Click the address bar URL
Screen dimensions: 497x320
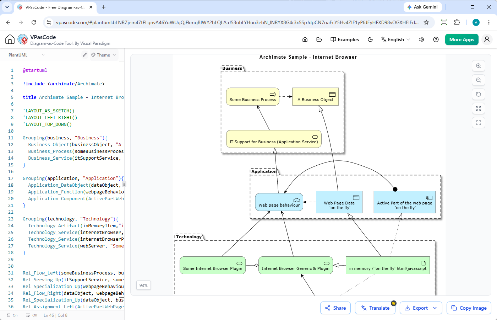[x=237, y=22]
